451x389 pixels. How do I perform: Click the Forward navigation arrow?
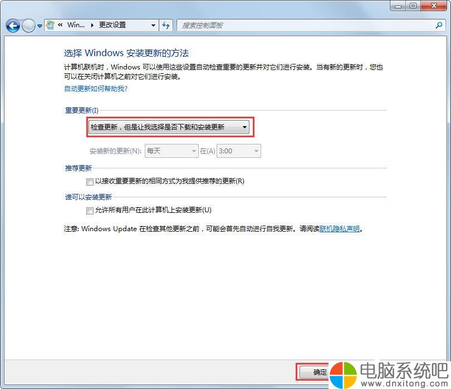click(x=28, y=26)
